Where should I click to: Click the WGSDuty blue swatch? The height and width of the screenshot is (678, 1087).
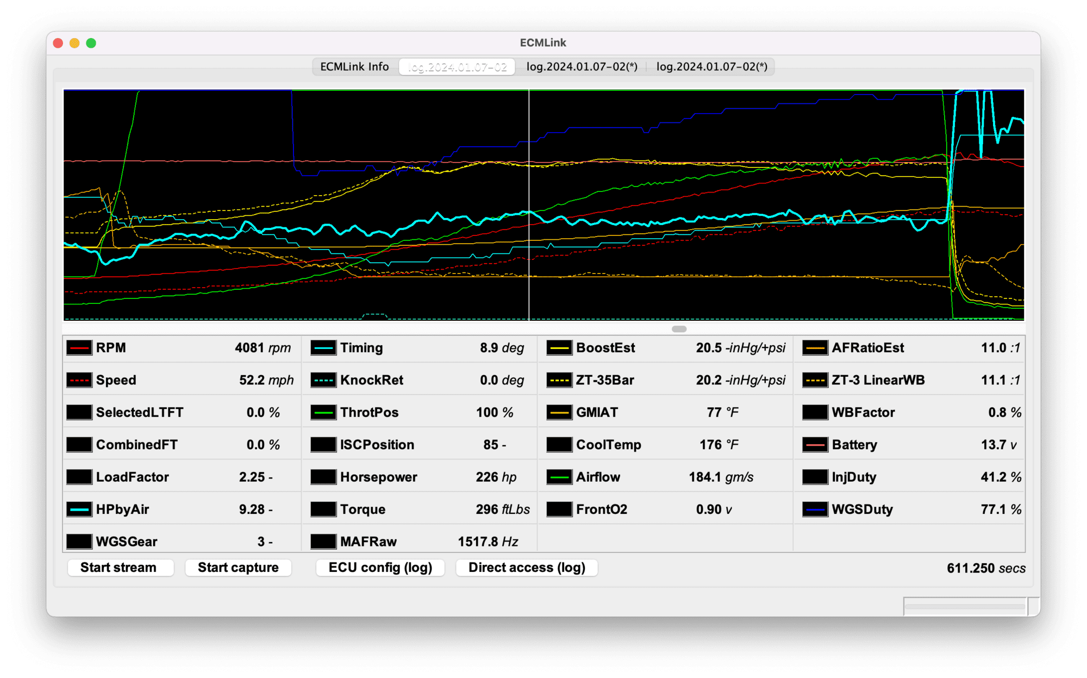pos(815,509)
